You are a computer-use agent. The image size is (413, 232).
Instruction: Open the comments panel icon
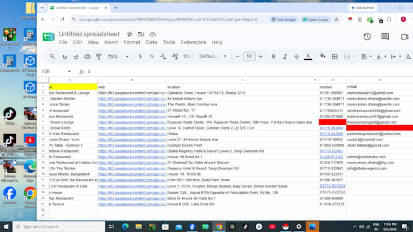tap(385, 36)
